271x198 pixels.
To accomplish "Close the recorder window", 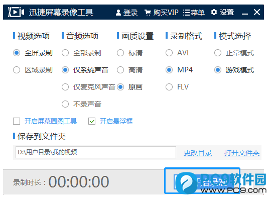I will (257, 12).
